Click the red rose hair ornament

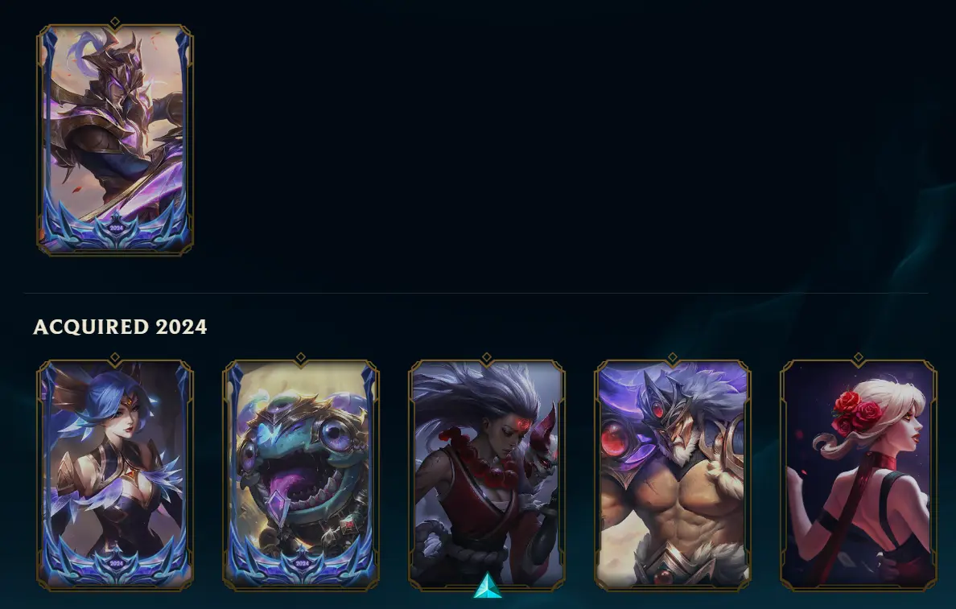pyautogui.click(x=857, y=411)
